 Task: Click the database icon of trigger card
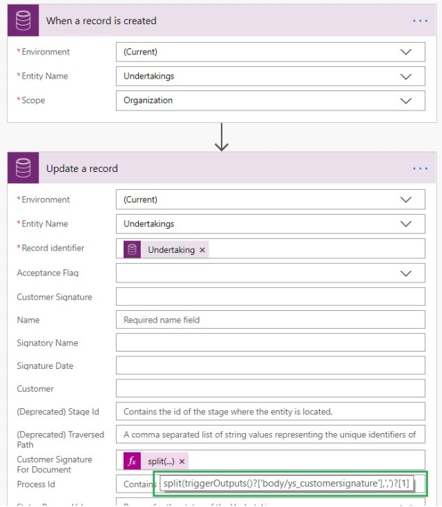coord(23,20)
